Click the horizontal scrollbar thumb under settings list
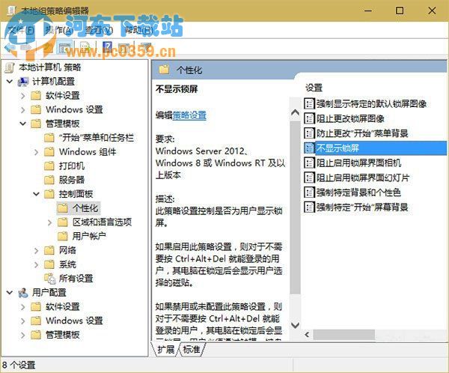This screenshot has height=373, width=449. tap(344, 335)
